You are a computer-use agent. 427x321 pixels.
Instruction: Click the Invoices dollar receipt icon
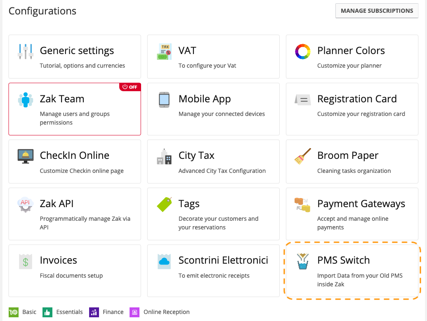click(25, 261)
